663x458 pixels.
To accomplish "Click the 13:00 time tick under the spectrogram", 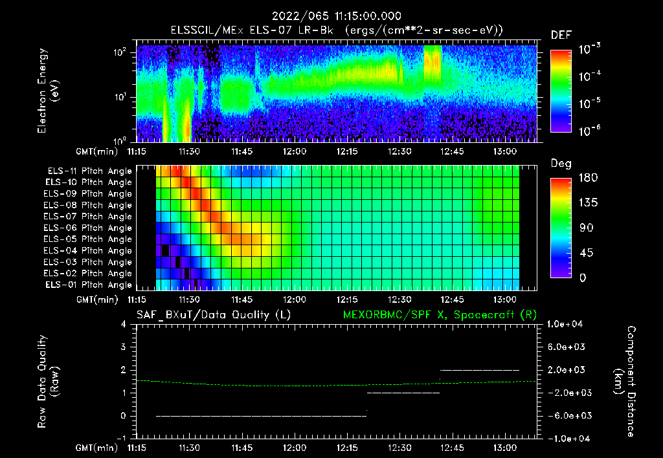I will point(505,151).
